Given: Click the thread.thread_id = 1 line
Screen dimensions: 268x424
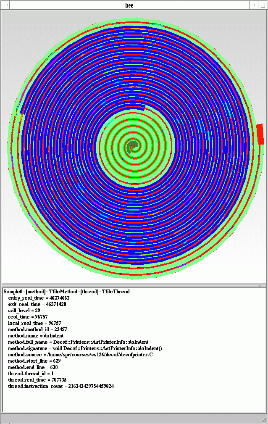Looking at the screenshot, I should point(31,374).
